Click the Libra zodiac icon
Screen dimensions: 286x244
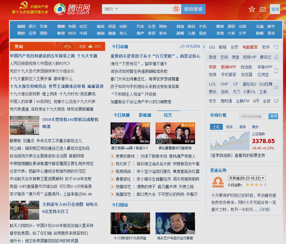[x=218, y=182]
